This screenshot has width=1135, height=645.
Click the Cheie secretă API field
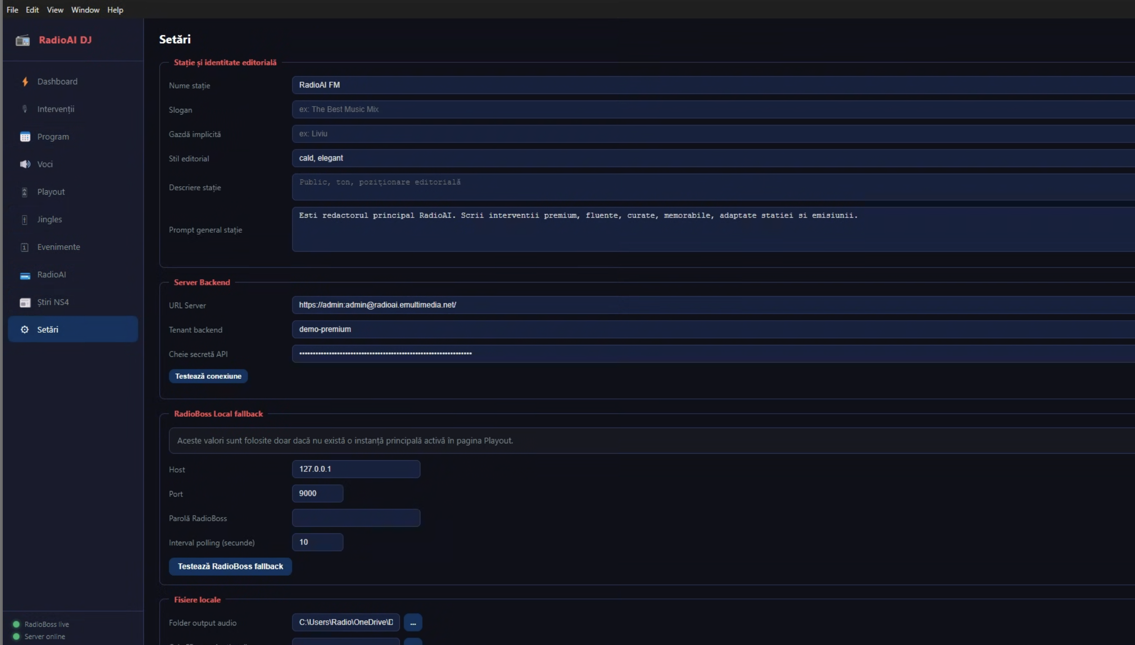pyautogui.click(x=713, y=354)
